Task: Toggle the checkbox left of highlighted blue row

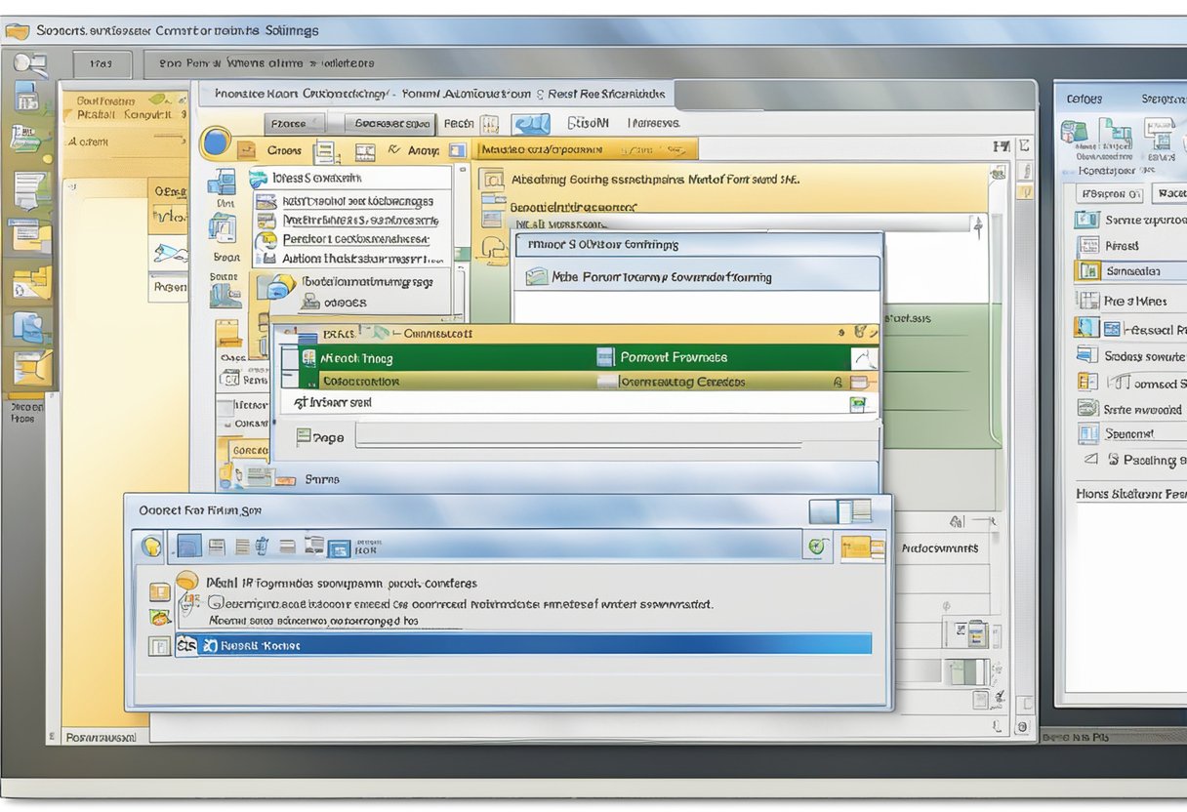Action: pyautogui.click(x=158, y=645)
